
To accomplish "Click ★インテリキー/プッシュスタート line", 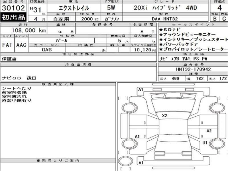I will point(194,39).
